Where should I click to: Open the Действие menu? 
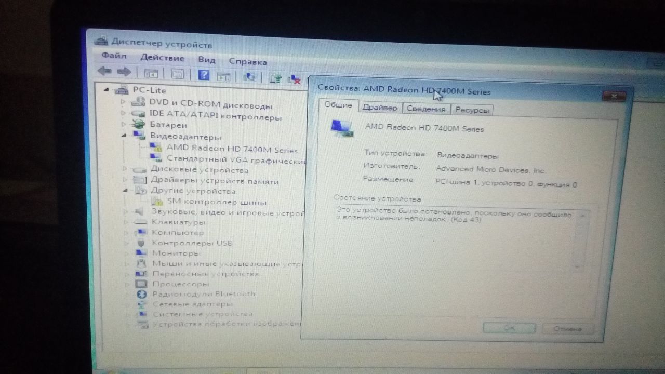click(162, 58)
